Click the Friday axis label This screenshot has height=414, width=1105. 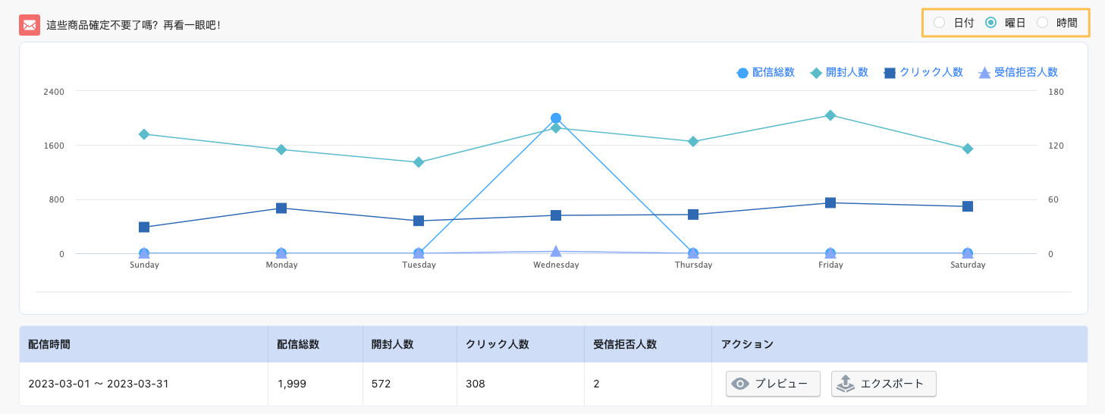[830, 265]
